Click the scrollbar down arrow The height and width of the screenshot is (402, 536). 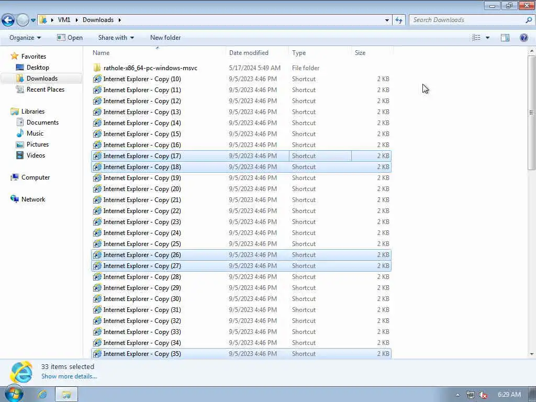tap(531, 354)
